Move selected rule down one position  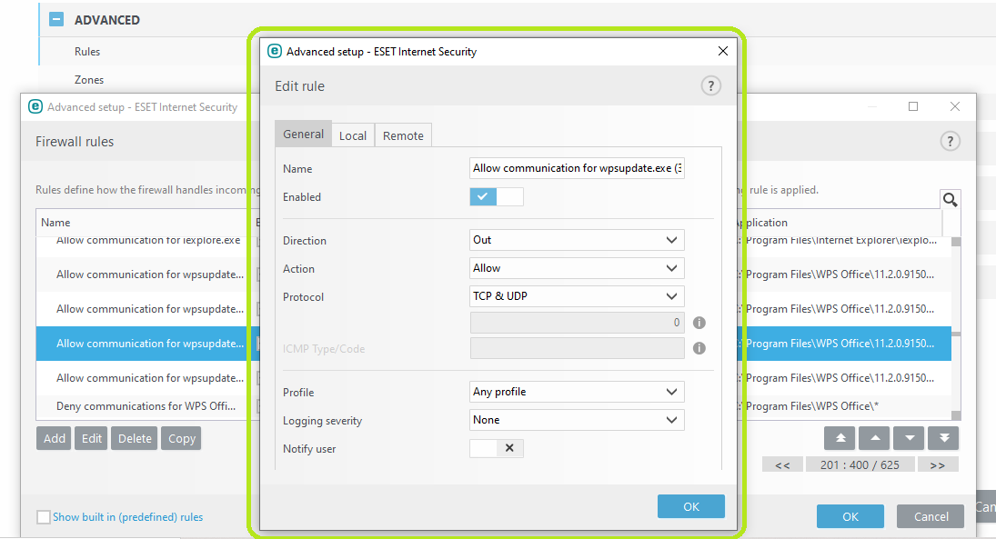point(909,438)
